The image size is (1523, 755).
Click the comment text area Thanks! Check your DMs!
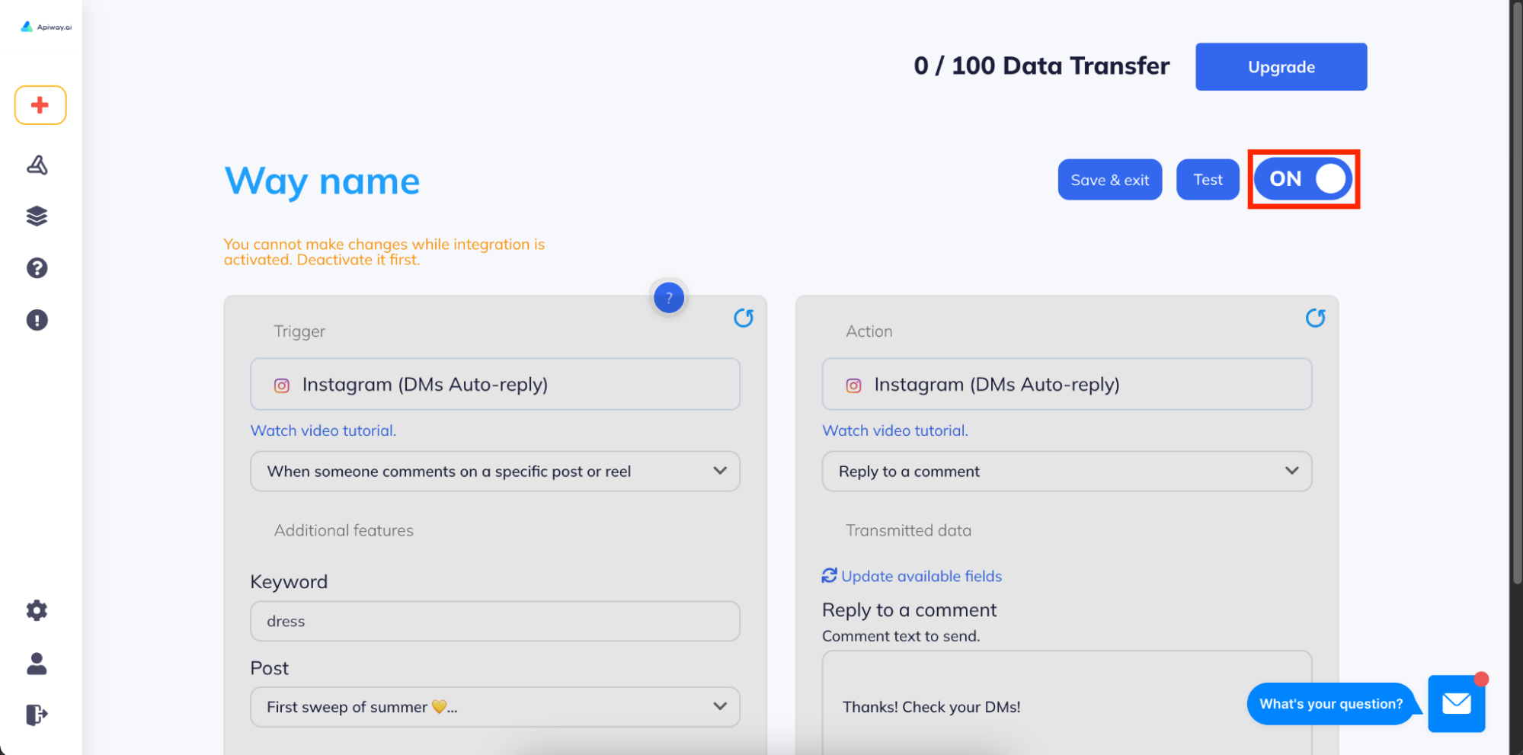coord(1067,702)
